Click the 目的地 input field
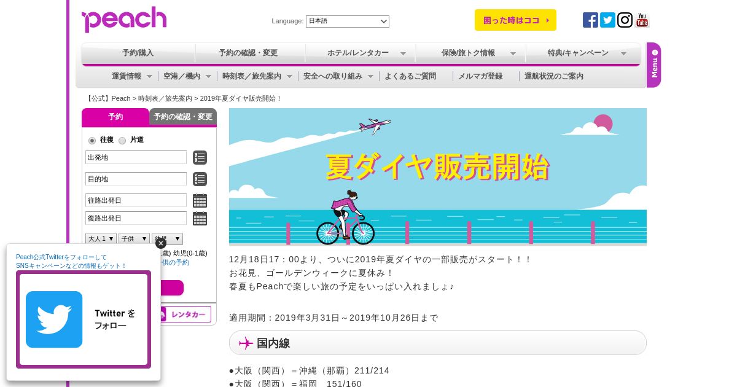 pos(136,179)
